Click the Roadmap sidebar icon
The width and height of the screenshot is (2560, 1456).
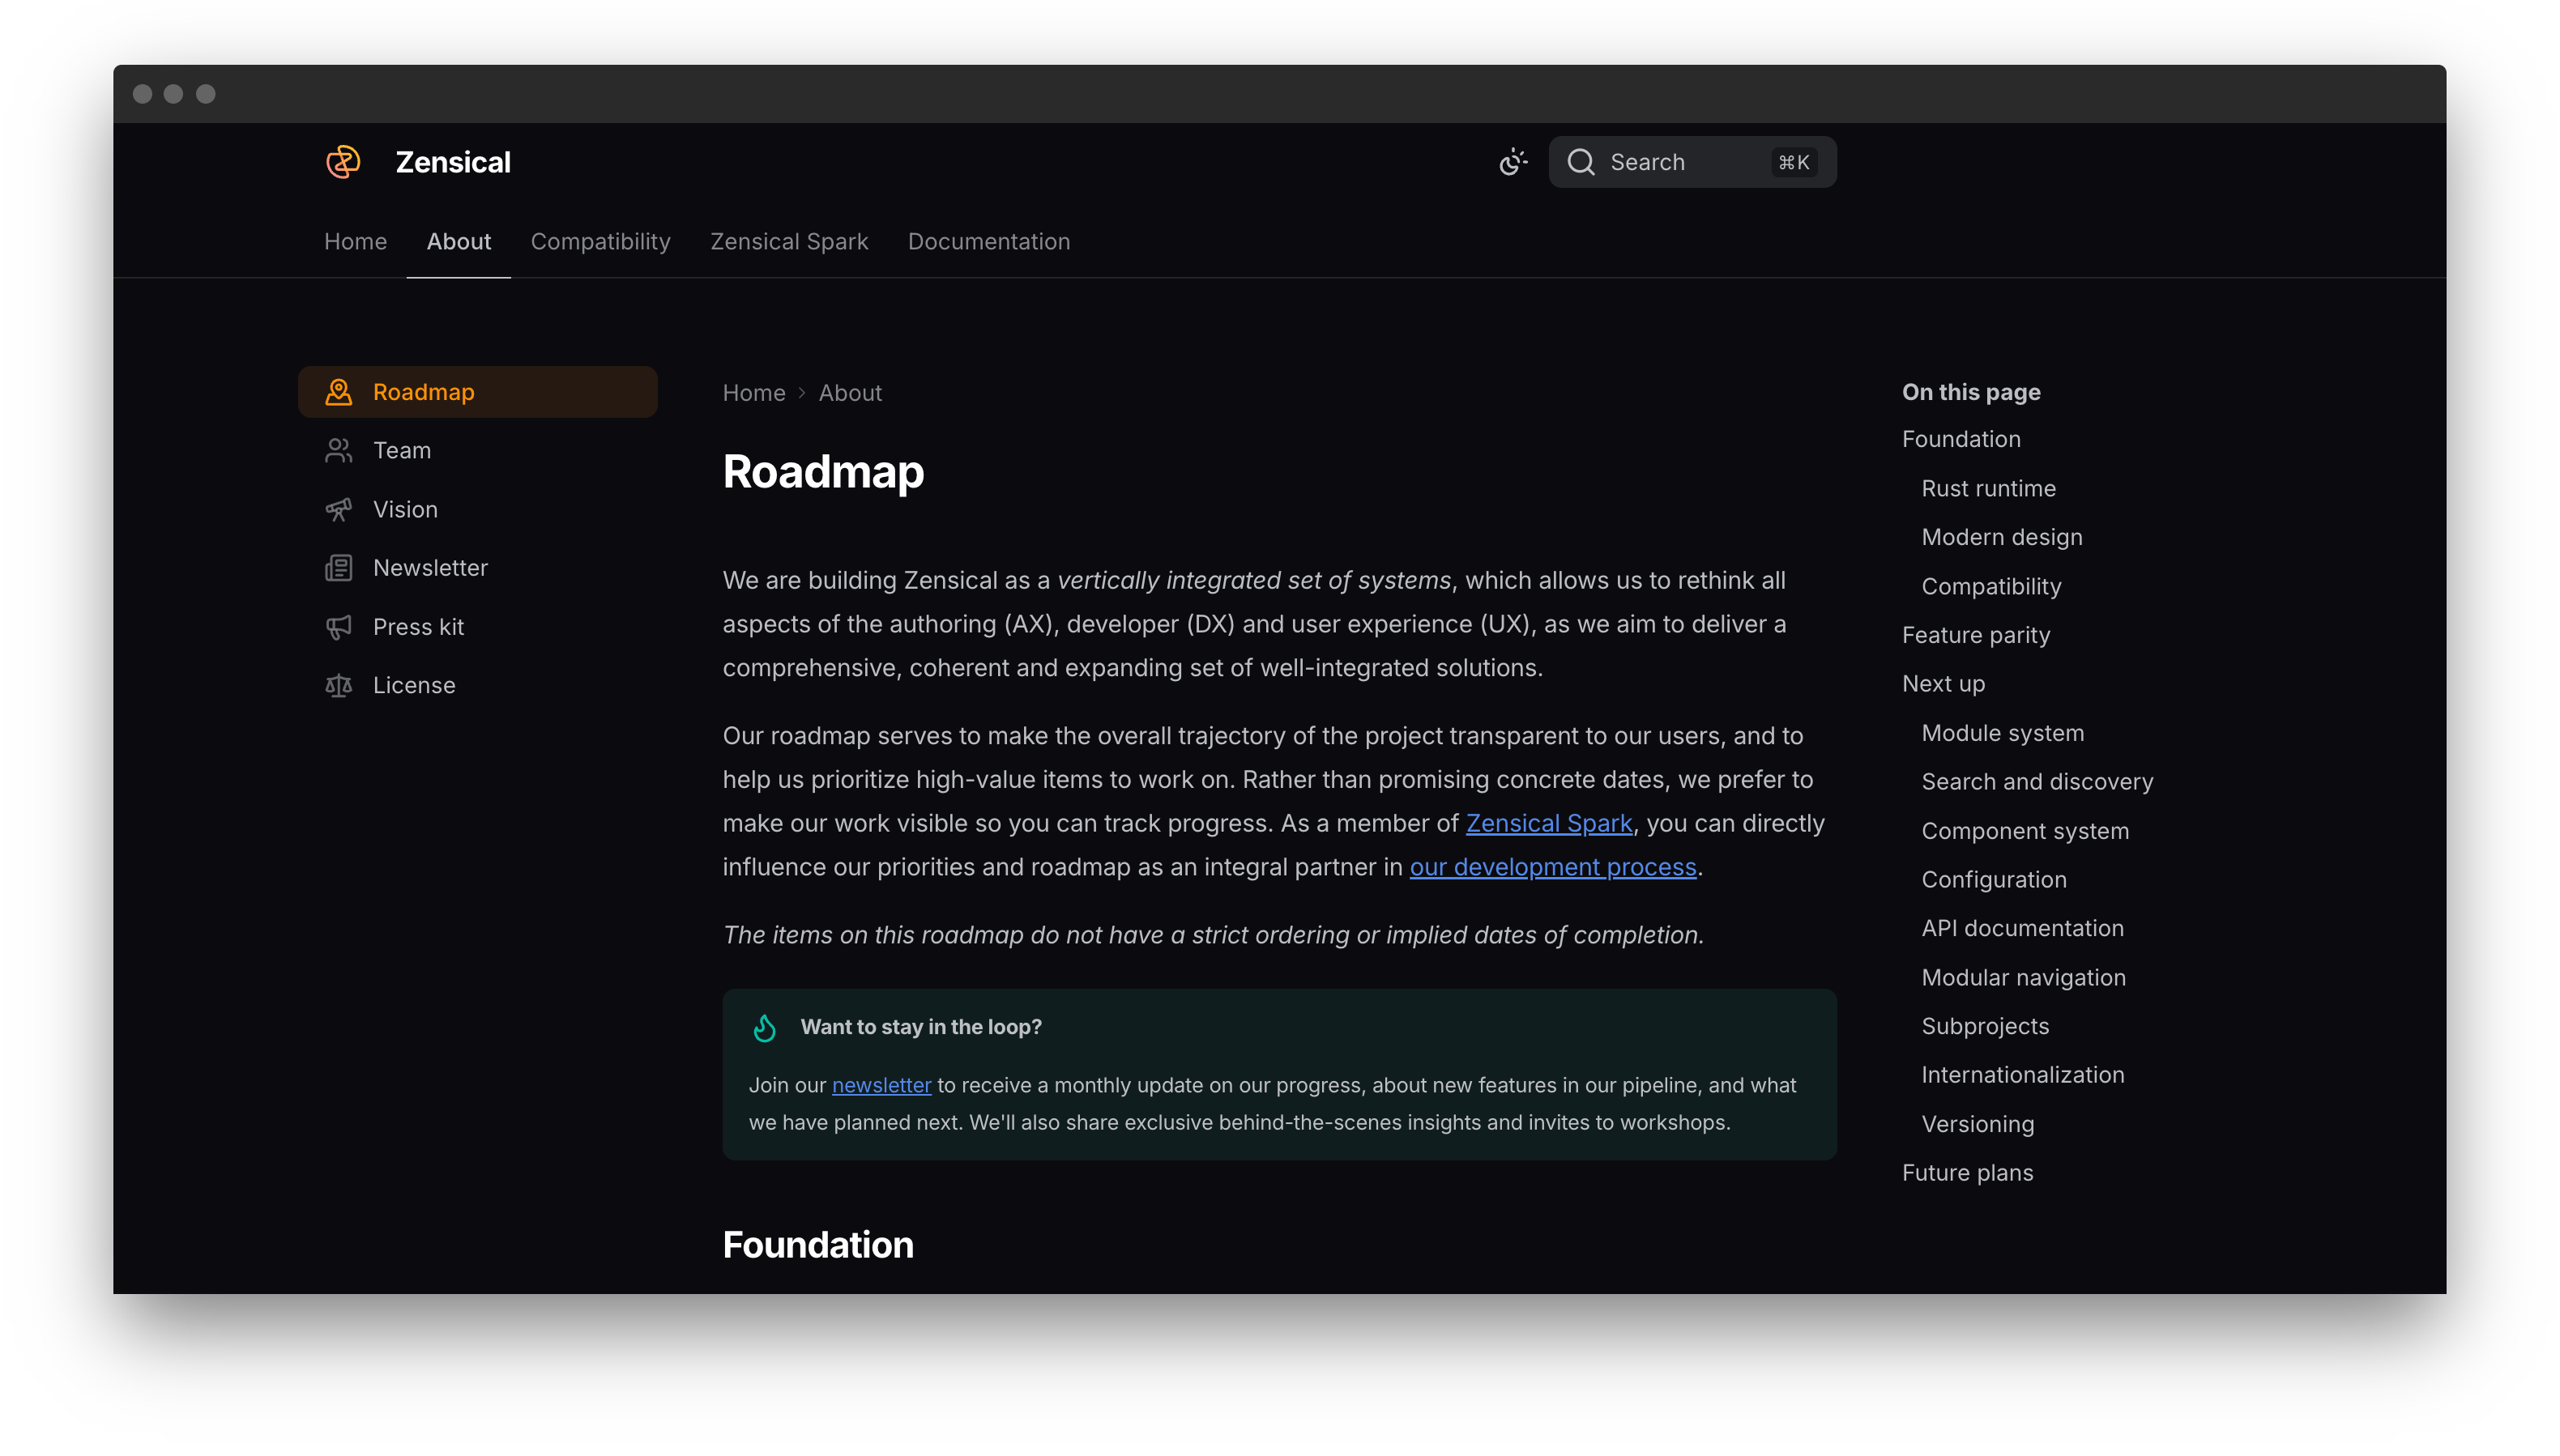coord(339,392)
